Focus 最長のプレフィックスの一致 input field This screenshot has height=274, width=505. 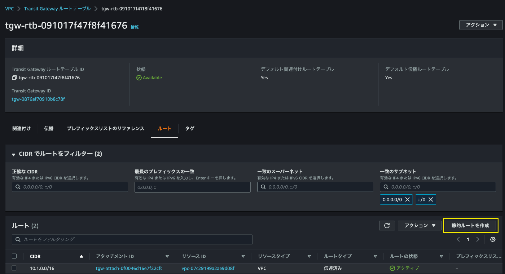click(x=193, y=187)
